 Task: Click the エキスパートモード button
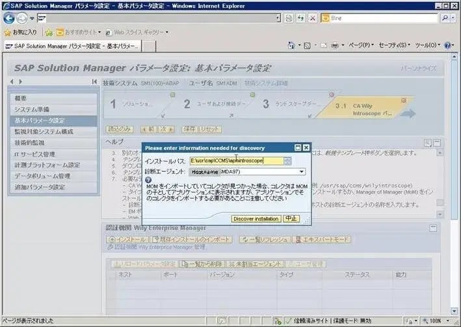coord(323,240)
